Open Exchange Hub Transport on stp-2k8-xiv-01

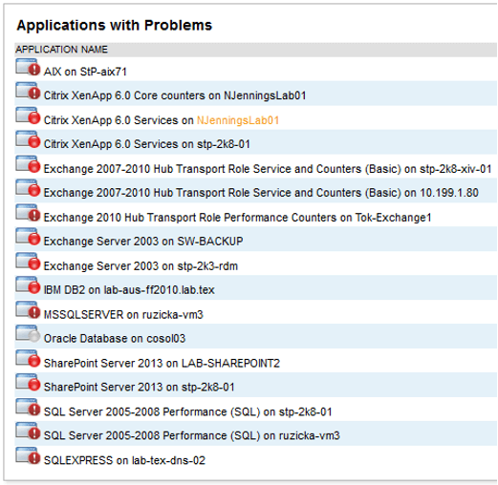point(268,169)
